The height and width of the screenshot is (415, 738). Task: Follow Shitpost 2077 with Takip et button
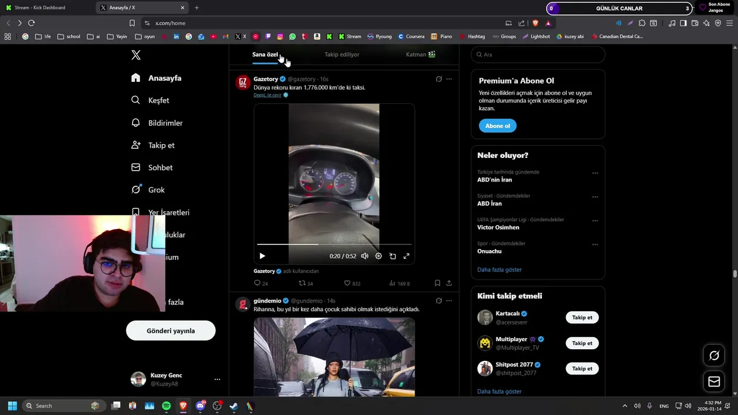(x=582, y=368)
